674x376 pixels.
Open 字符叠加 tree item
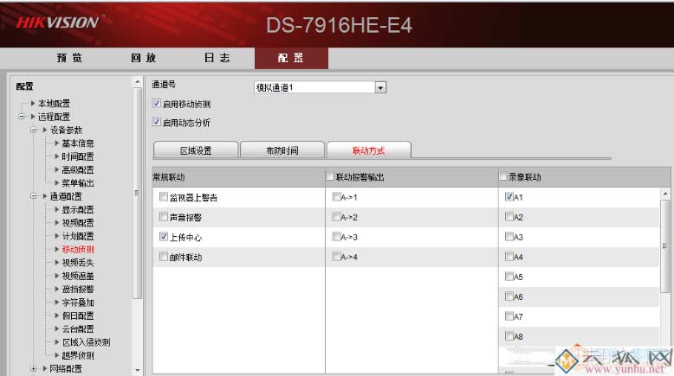(78, 303)
